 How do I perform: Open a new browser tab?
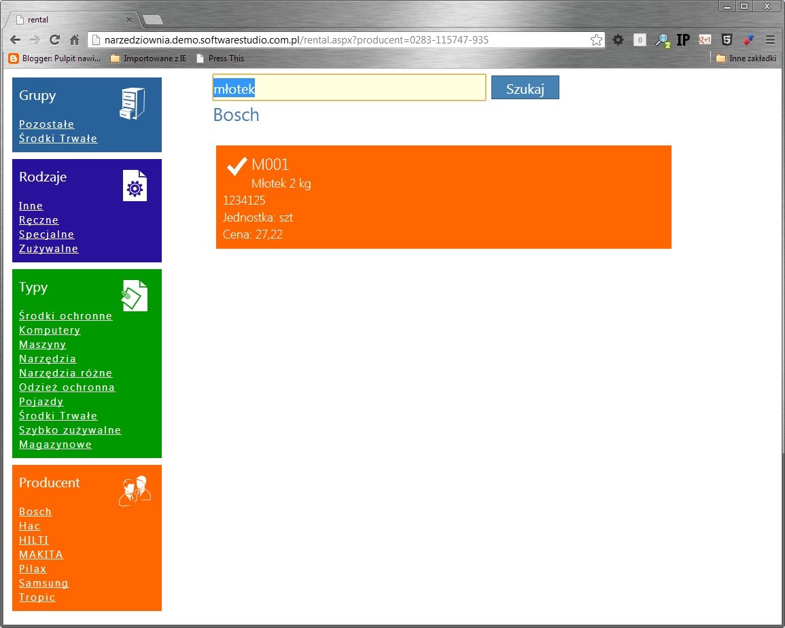(153, 20)
